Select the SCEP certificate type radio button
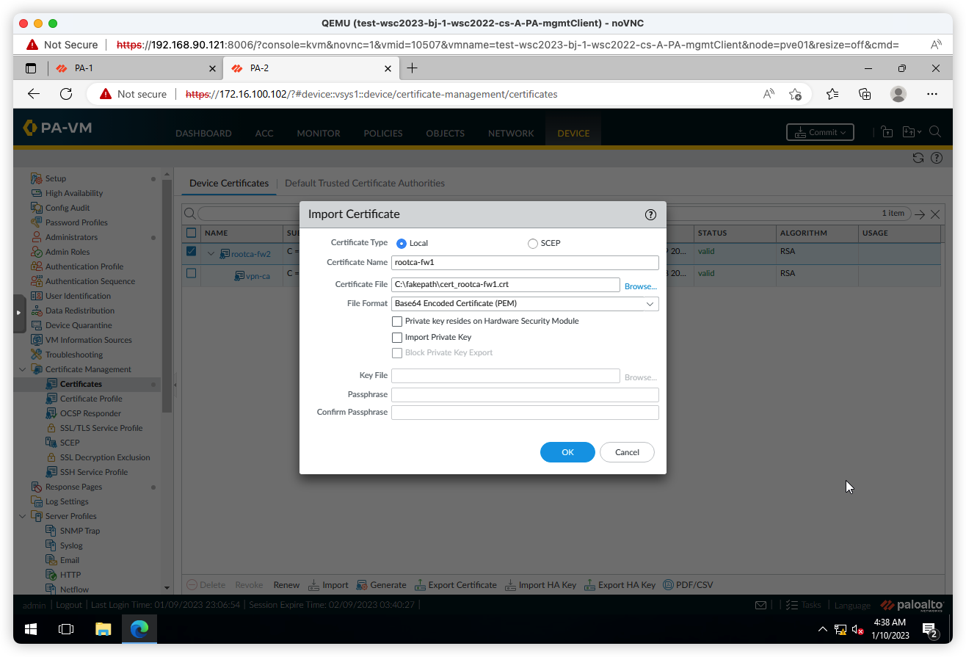 click(532, 243)
